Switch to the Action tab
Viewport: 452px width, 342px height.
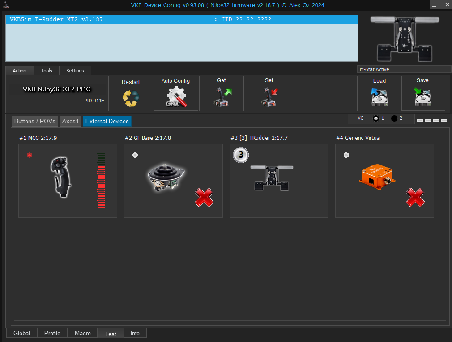point(19,71)
